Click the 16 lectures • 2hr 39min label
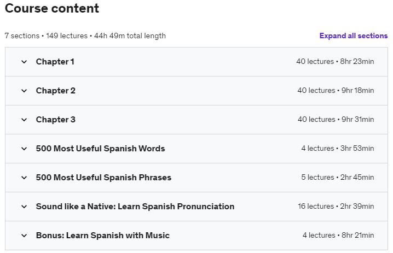 tap(336, 207)
